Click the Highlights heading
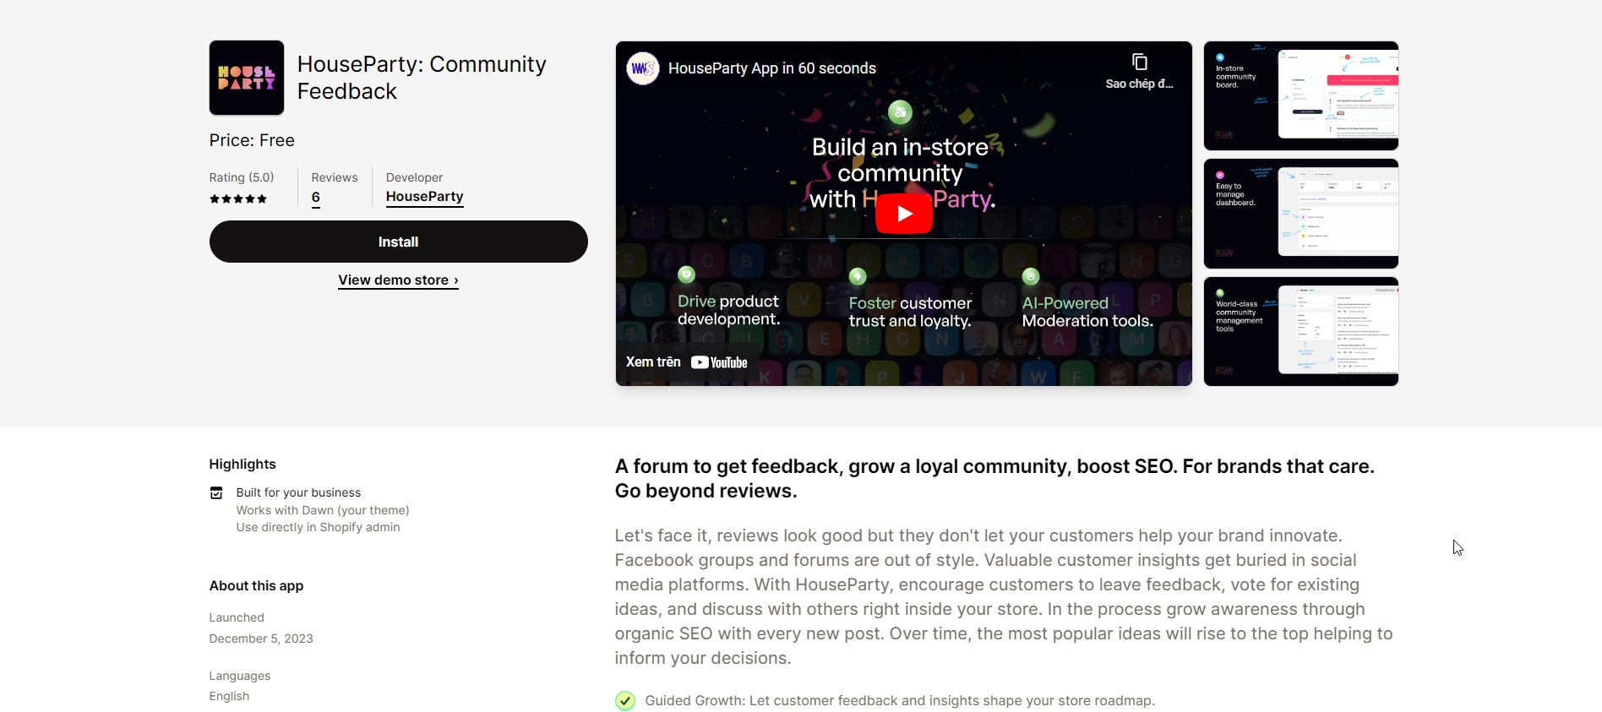This screenshot has height=712, width=1602. pyautogui.click(x=242, y=465)
